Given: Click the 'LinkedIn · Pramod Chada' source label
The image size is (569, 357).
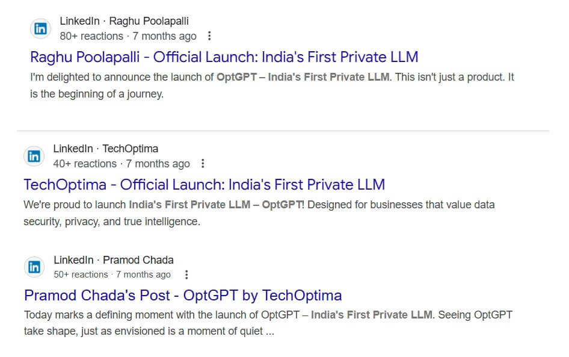Looking at the screenshot, I should [114, 260].
